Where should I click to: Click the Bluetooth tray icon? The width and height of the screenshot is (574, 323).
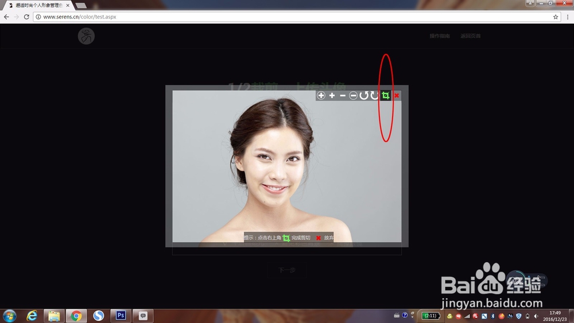492,316
